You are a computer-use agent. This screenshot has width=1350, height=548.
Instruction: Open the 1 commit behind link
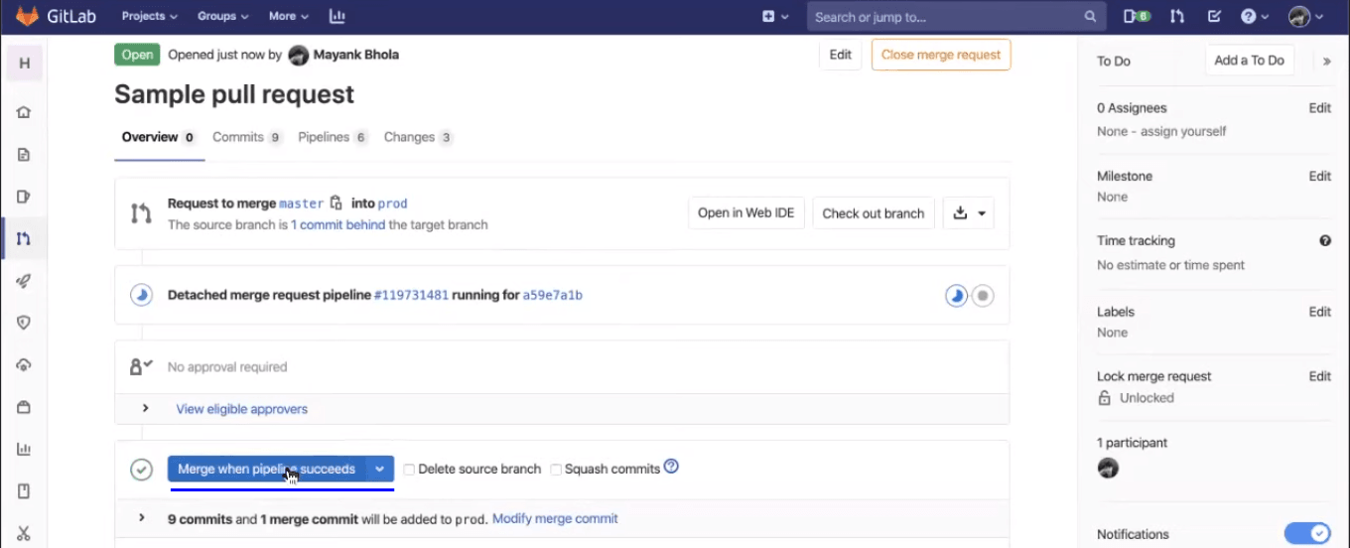(337, 224)
